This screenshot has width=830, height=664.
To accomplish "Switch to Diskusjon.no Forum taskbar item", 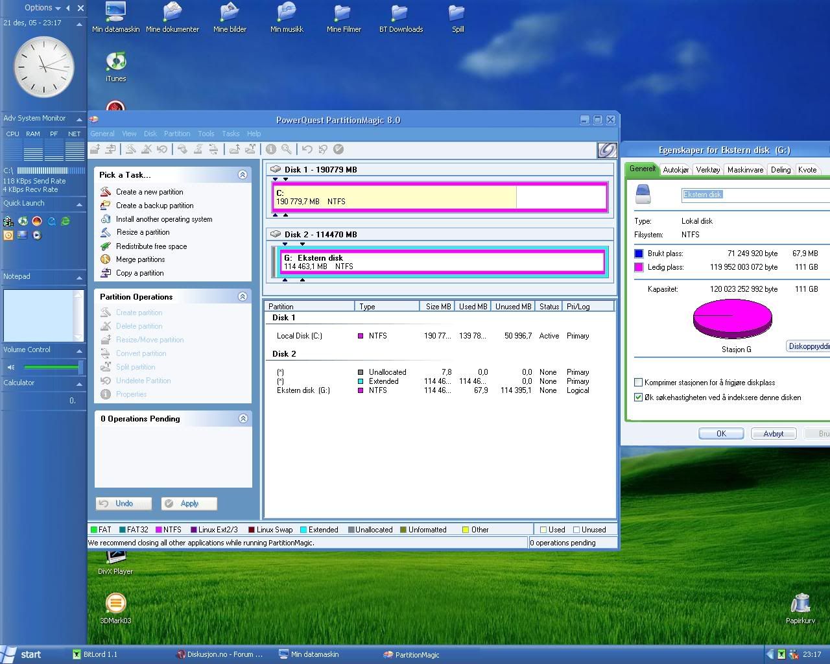I will (x=220, y=654).
